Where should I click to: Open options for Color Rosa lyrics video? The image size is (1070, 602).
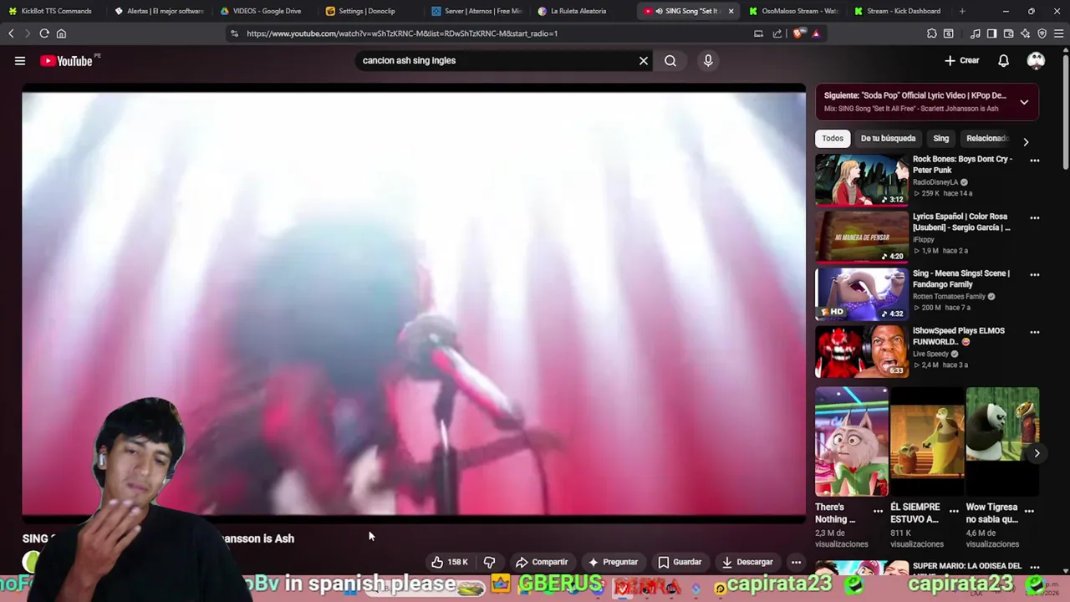(1035, 218)
